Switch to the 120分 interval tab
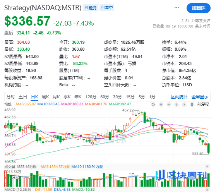The height and width of the screenshot is (192, 216). pos(91,97)
